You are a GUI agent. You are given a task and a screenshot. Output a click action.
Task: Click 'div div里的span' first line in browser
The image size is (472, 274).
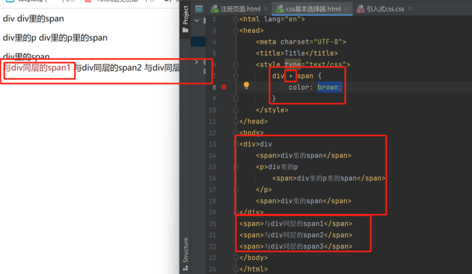34,19
